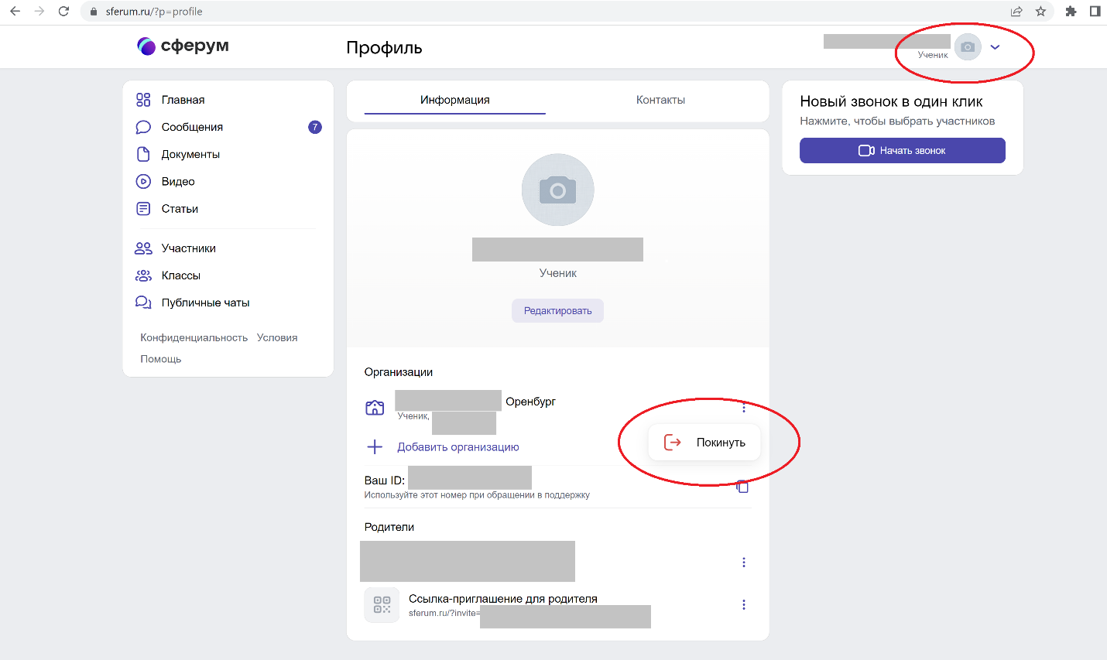This screenshot has height=660, width=1107.
Task: Open Условия link
Action: [277, 337]
